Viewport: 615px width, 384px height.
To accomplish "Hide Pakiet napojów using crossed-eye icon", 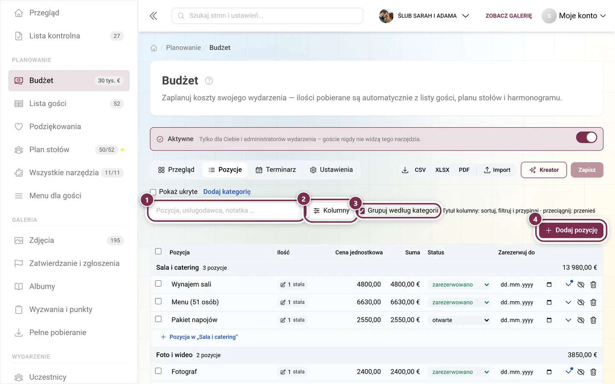I will (581, 320).
